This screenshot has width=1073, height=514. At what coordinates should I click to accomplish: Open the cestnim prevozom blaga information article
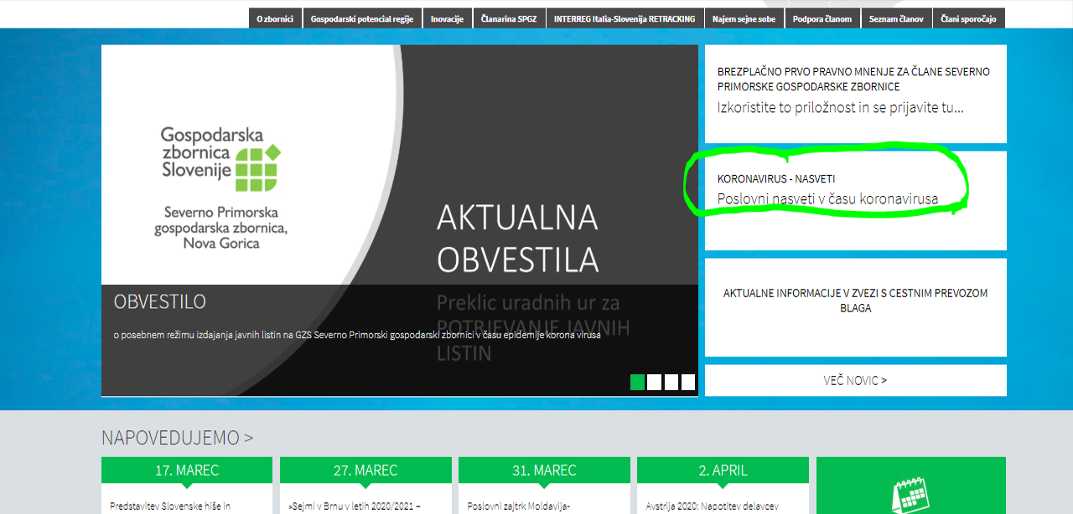(x=855, y=300)
